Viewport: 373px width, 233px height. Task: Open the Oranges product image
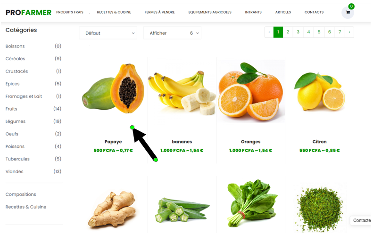point(251,91)
